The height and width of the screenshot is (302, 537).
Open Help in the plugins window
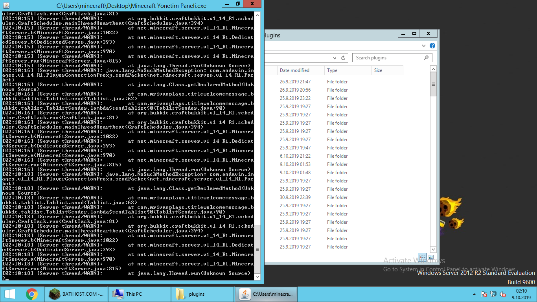[432, 46]
